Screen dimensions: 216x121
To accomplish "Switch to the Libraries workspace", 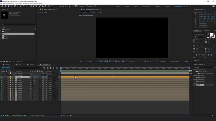I will (167, 6).
